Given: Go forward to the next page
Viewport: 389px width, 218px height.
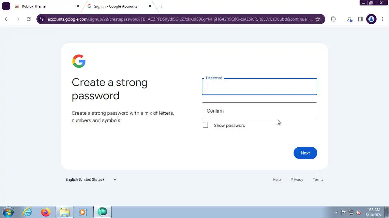Looking at the screenshot, I should click(x=18, y=19).
